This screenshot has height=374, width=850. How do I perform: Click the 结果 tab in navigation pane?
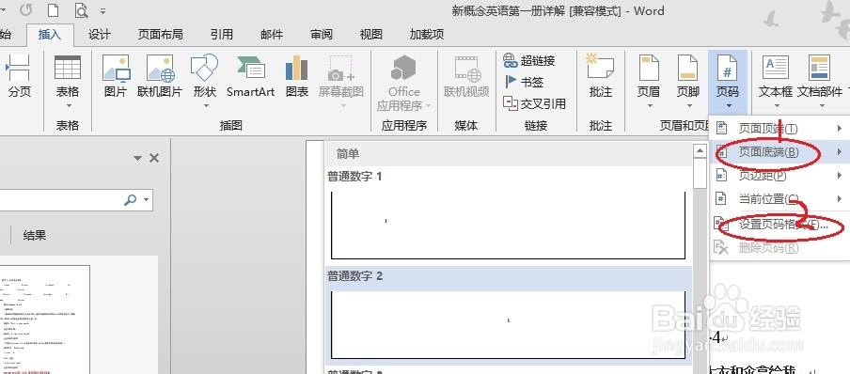click(34, 235)
